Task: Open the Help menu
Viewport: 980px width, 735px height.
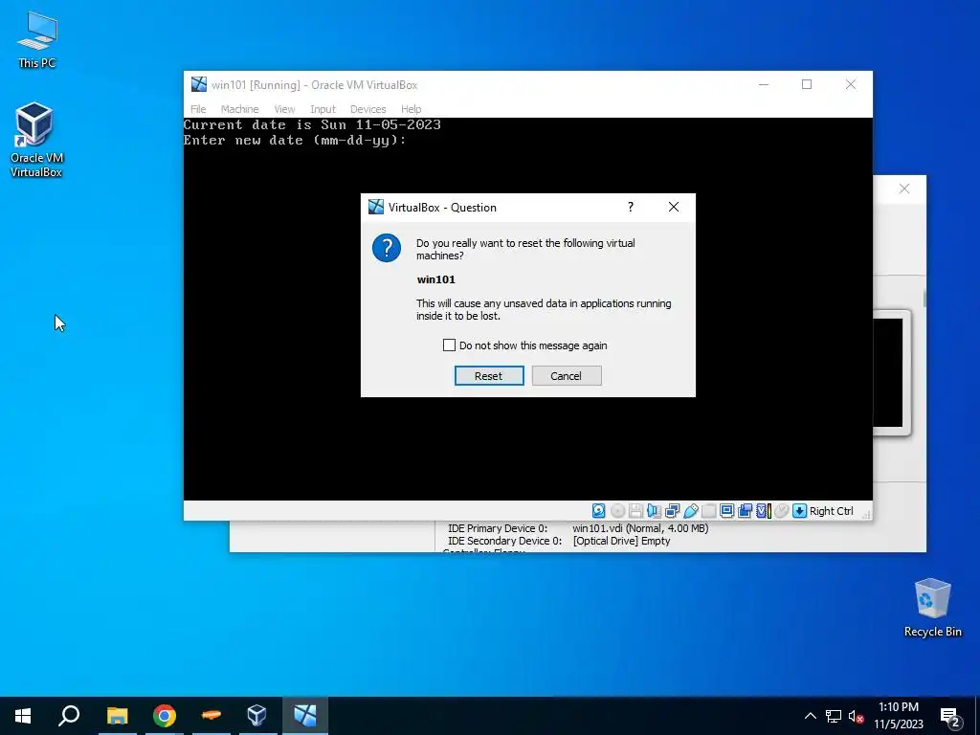Action: [411, 109]
